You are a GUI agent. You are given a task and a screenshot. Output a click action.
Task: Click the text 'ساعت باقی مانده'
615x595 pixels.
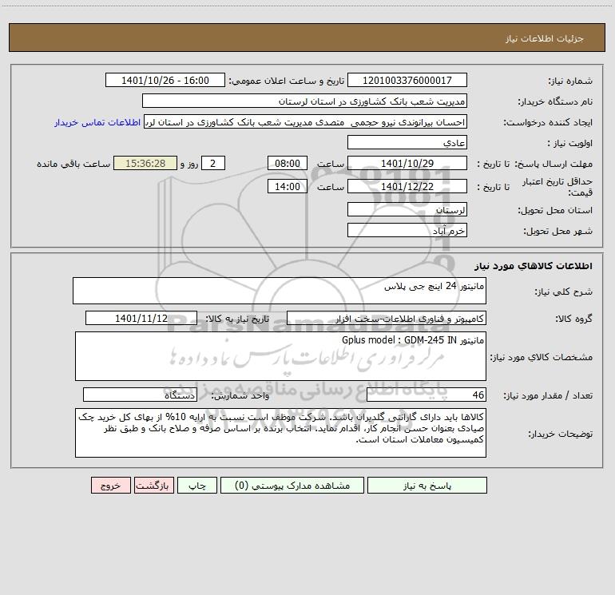pos(73,164)
